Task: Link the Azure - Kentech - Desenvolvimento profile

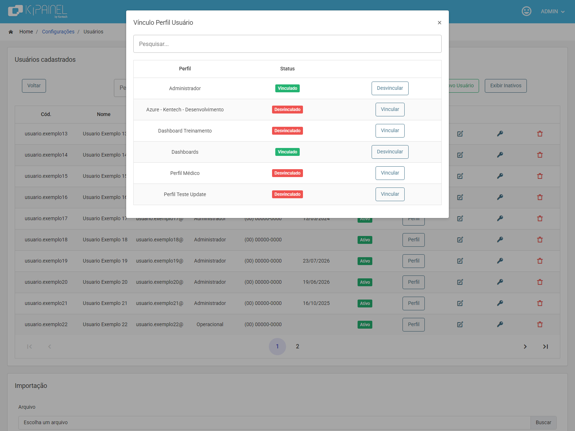Action: 390,110
